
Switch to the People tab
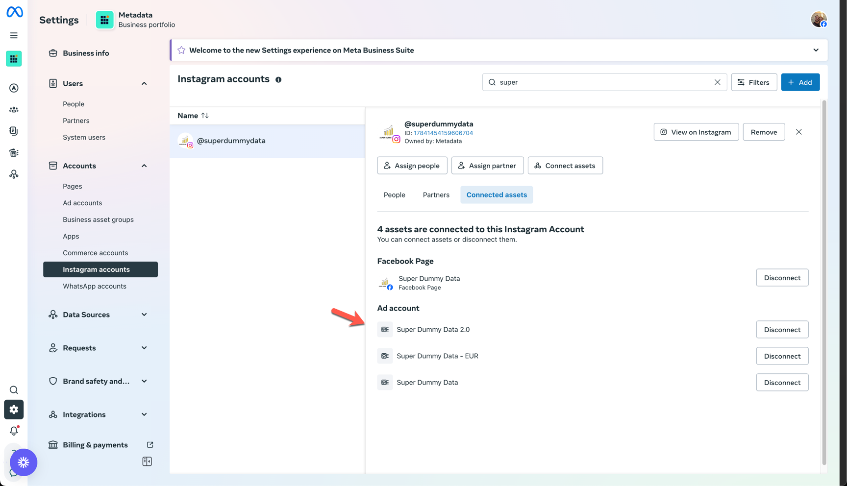[394, 195]
